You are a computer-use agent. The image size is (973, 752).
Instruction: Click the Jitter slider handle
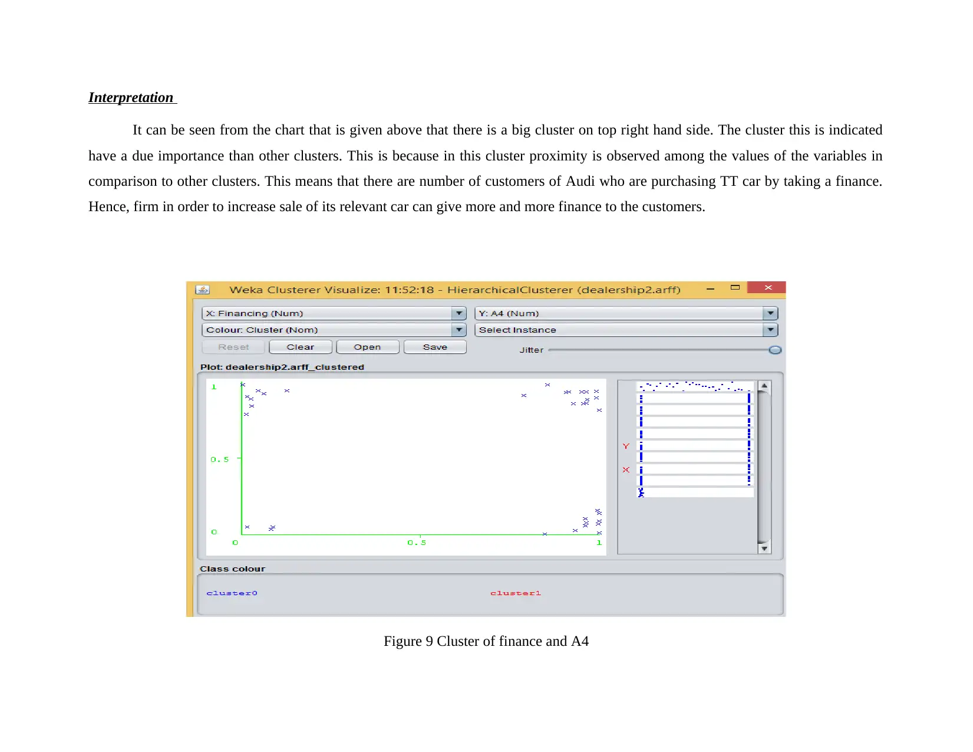tap(775, 350)
